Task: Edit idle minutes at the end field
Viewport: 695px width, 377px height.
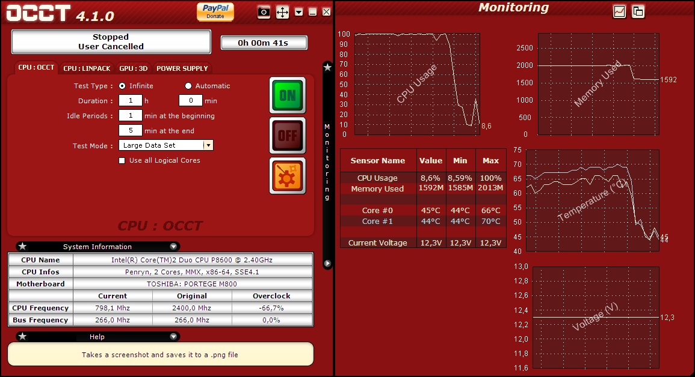Action: pyautogui.click(x=131, y=131)
